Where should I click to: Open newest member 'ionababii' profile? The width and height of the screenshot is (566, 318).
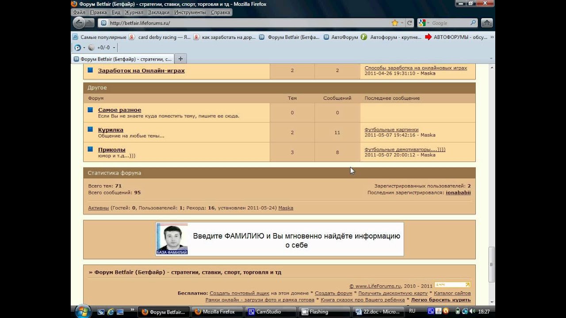(458, 193)
